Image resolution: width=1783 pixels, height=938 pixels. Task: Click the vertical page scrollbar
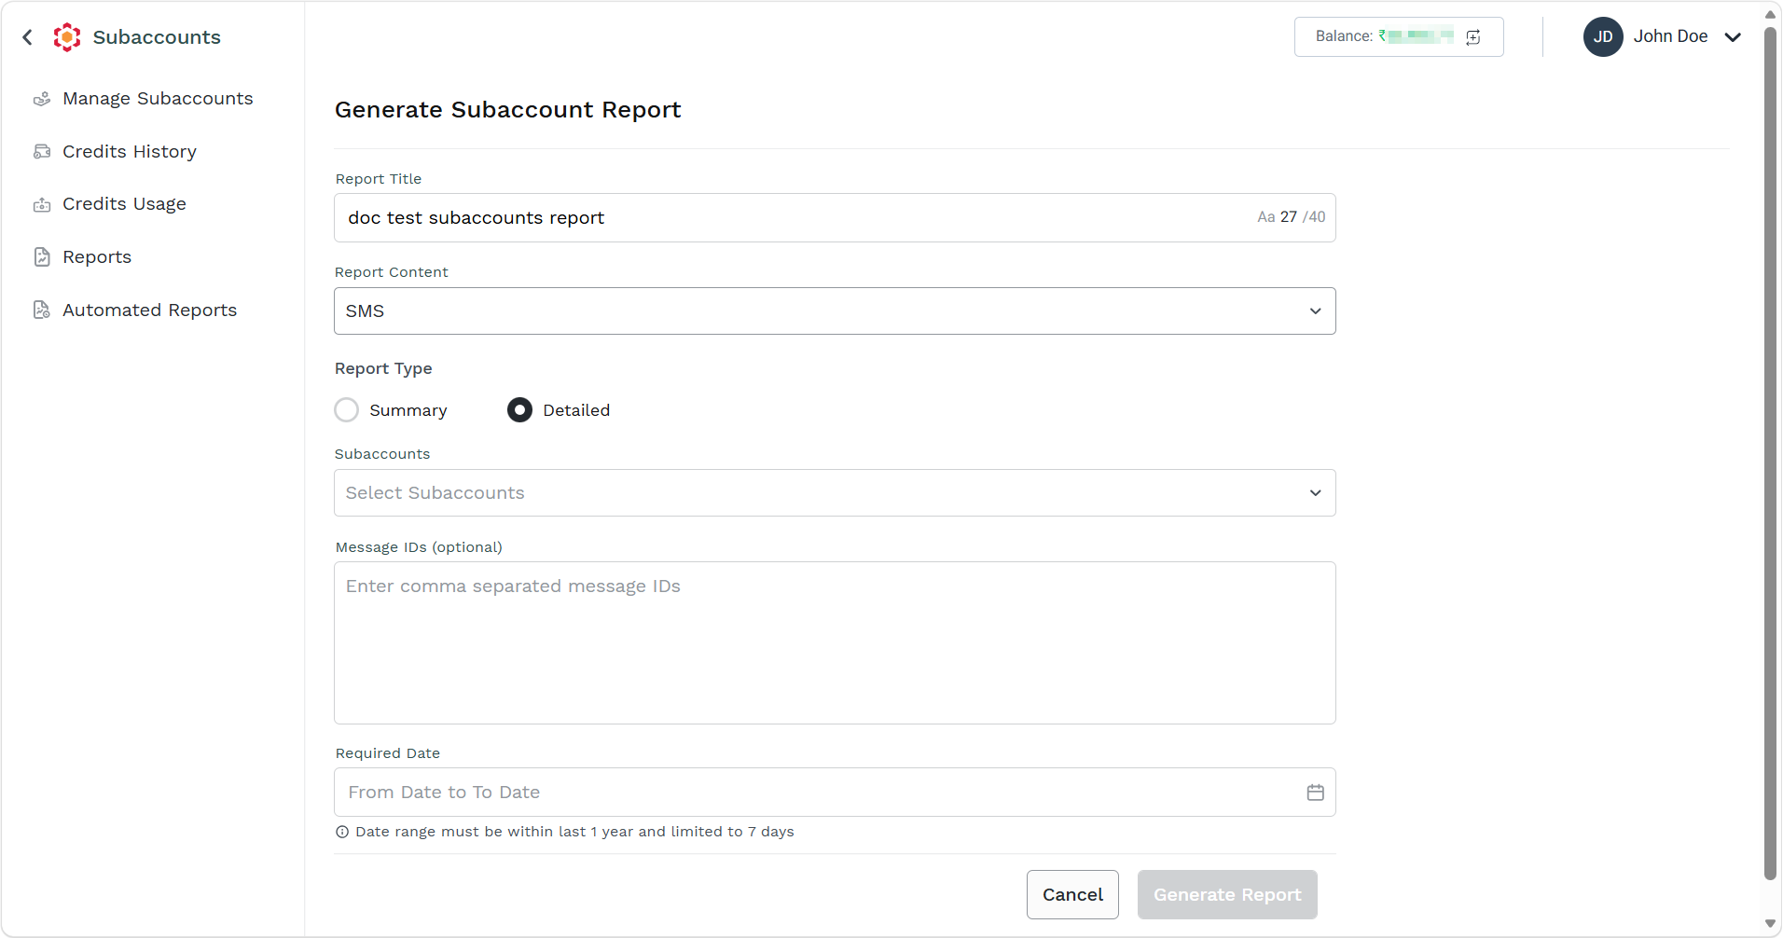tap(1770, 452)
